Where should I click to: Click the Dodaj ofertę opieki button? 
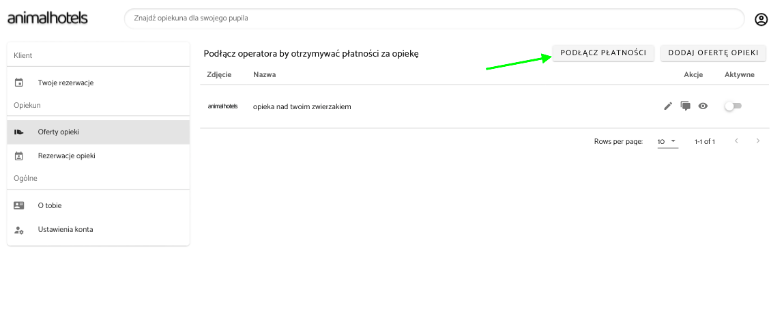coord(713,53)
